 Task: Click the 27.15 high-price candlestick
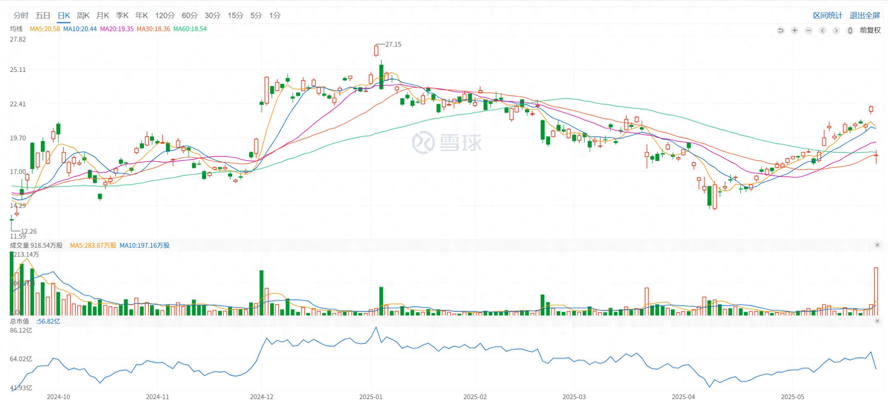pyautogui.click(x=376, y=50)
